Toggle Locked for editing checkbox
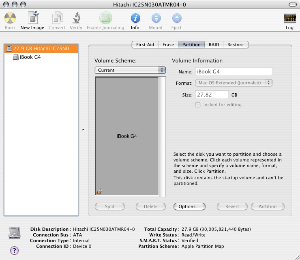 click(x=198, y=105)
